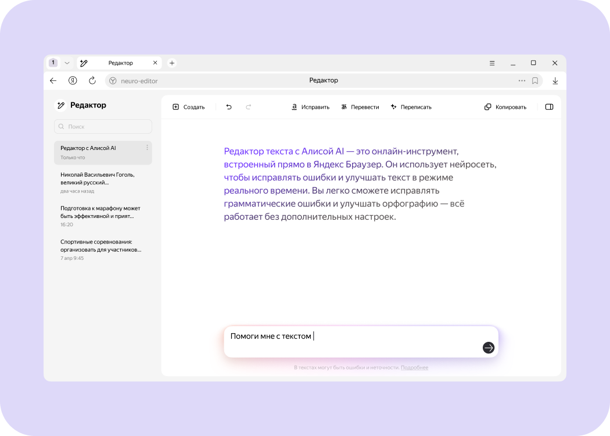The height and width of the screenshot is (436, 610).
Task: Open the Николай Васильевич Гоголь document
Action: tap(103, 183)
